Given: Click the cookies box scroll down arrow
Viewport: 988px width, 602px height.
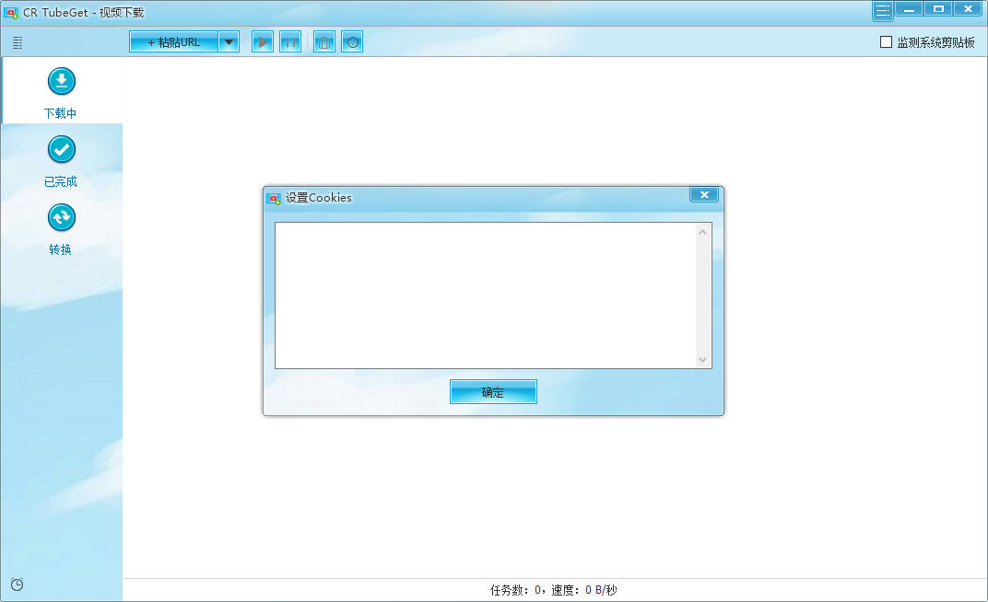Looking at the screenshot, I should point(702,360).
